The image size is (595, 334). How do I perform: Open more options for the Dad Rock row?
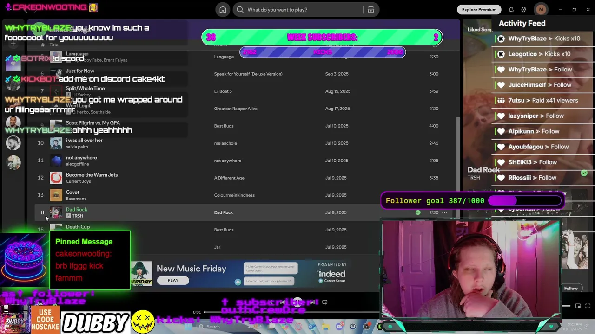445,212
